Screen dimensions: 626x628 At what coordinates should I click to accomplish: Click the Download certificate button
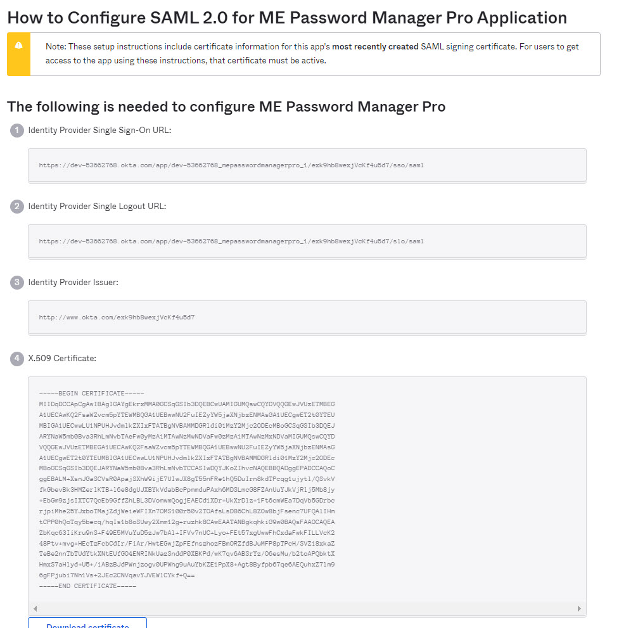coord(87,624)
